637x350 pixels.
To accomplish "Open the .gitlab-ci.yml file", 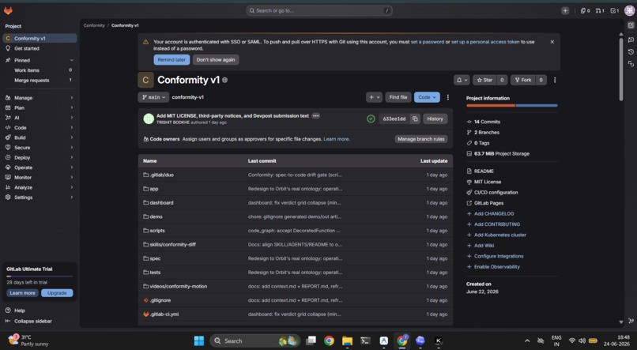I will 164,314.
